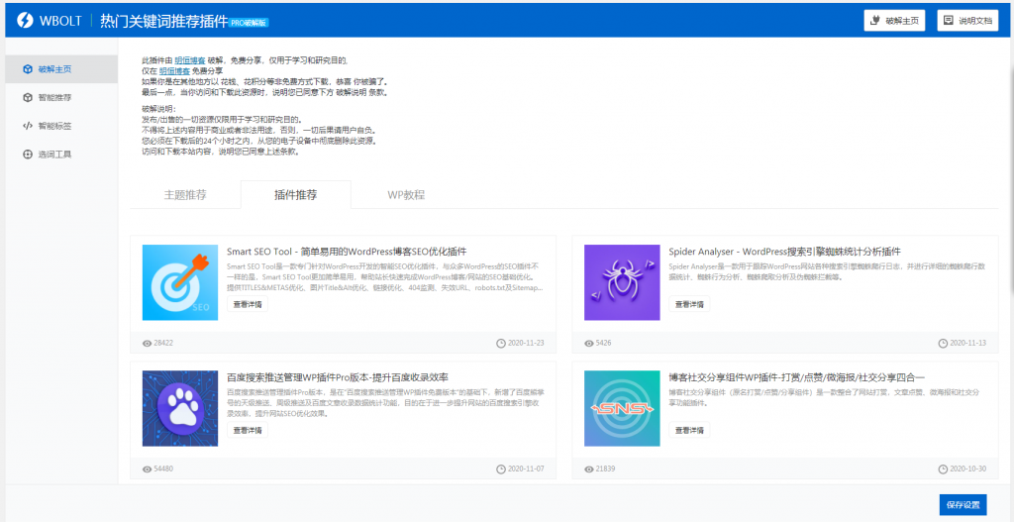This screenshot has width=1014, height=522.
Task: Click the Smart SEO Tool target icon
Action: click(180, 282)
